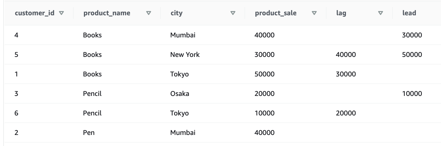Select the product_name header text
This screenshot has height=146, width=441.
107,13
